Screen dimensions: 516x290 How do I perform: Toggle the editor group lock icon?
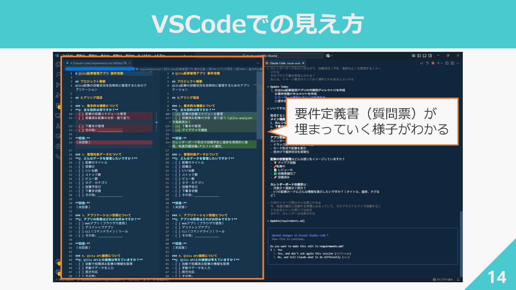coord(452,63)
